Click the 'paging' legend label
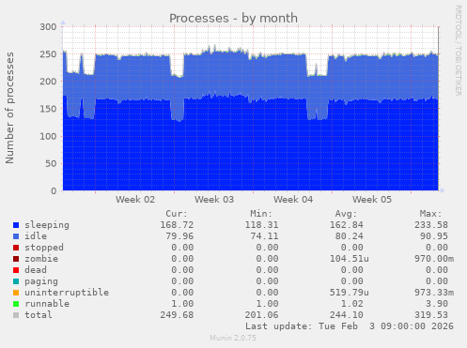The width and height of the screenshot is (467, 348). pos(41,281)
